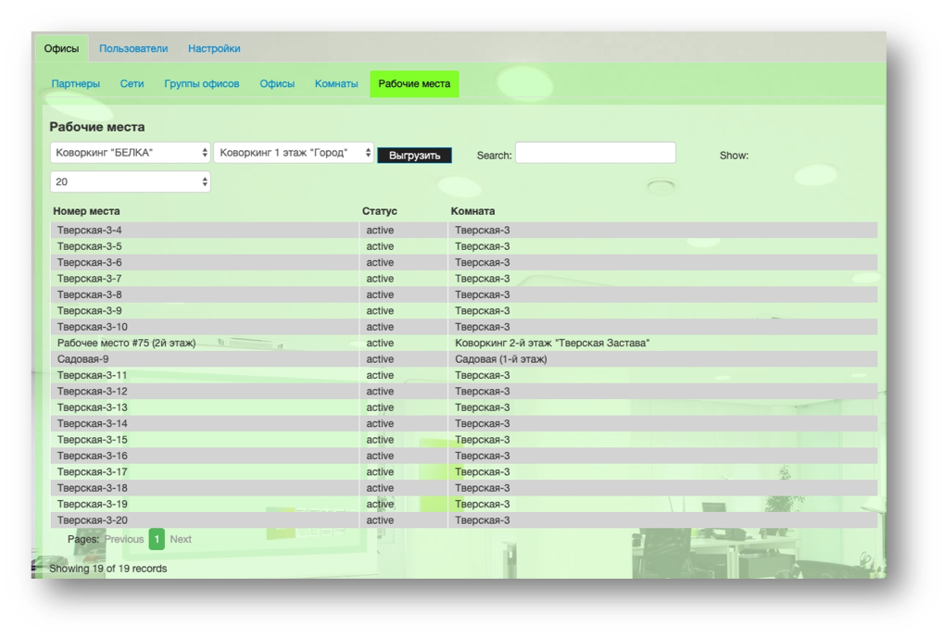Click the Next pagination link
945x638 pixels.
(181, 539)
